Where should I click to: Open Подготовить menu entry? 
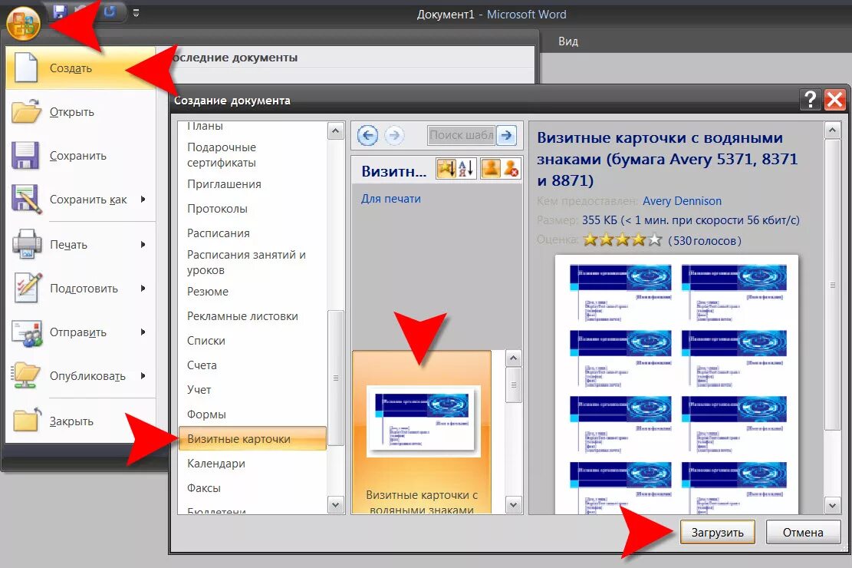81,289
